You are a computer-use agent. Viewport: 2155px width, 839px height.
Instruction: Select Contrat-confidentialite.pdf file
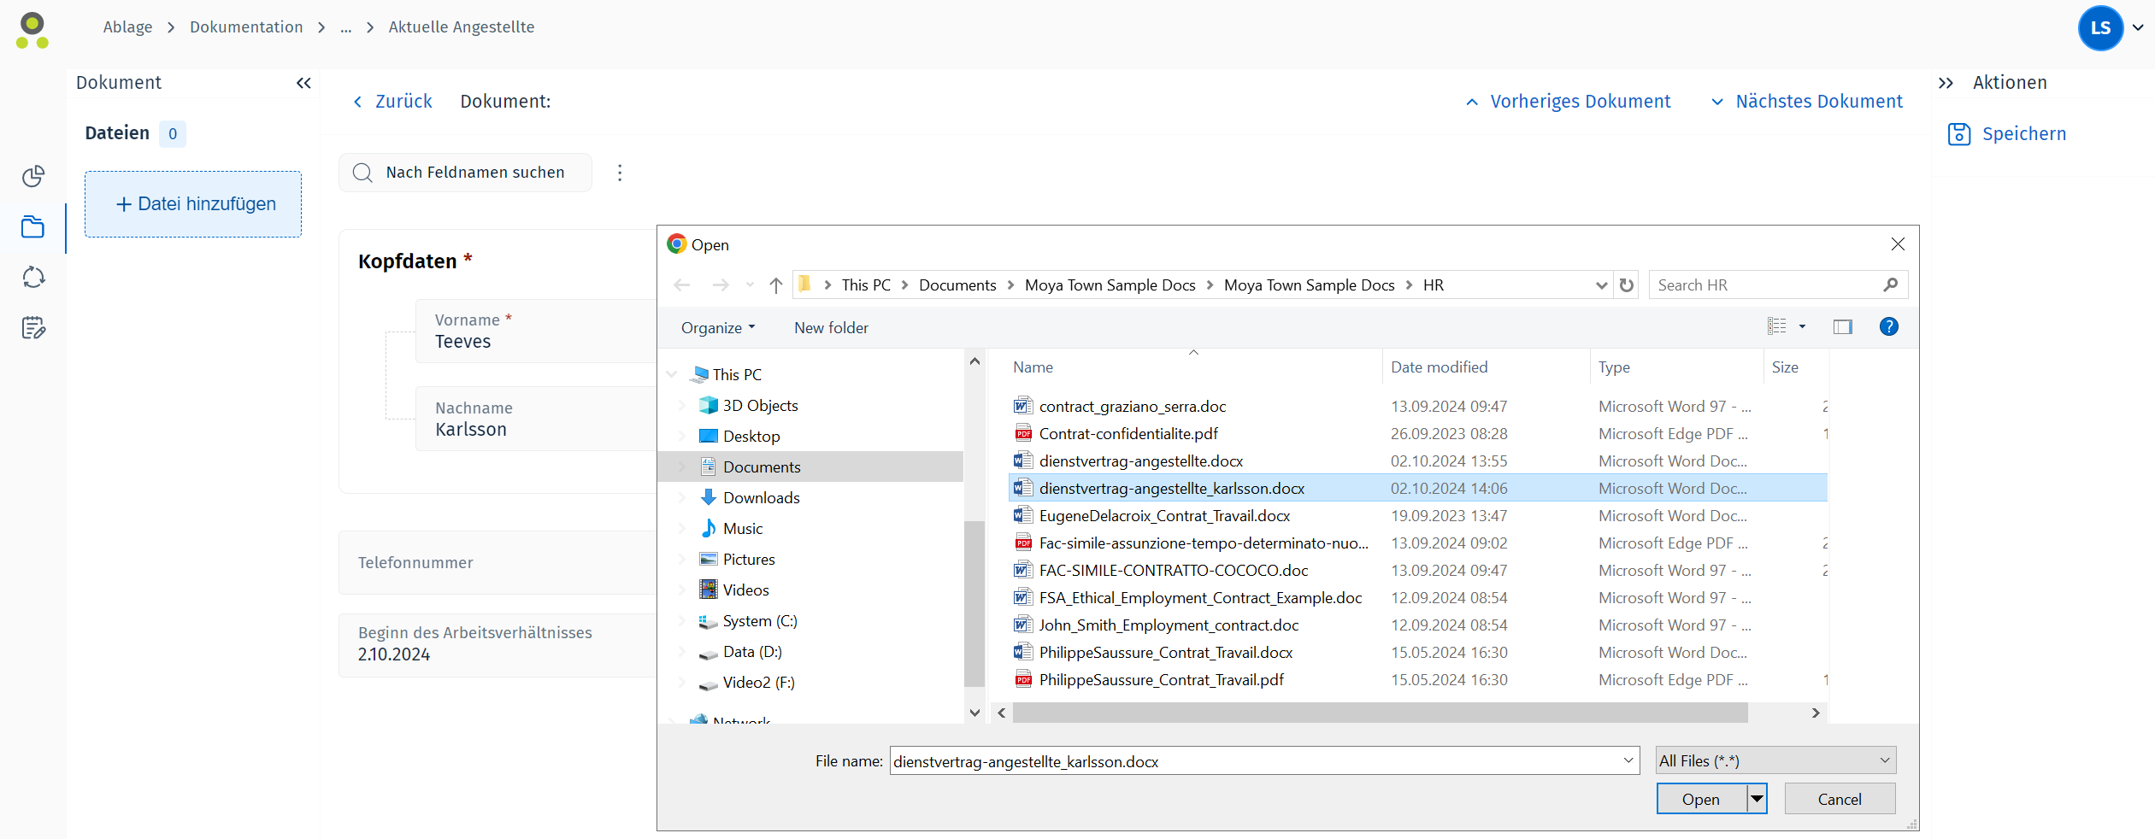coord(1128,434)
